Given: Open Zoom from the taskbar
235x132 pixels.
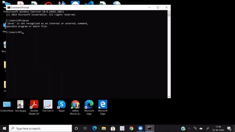Looking at the screenshot, I should 140,128.
